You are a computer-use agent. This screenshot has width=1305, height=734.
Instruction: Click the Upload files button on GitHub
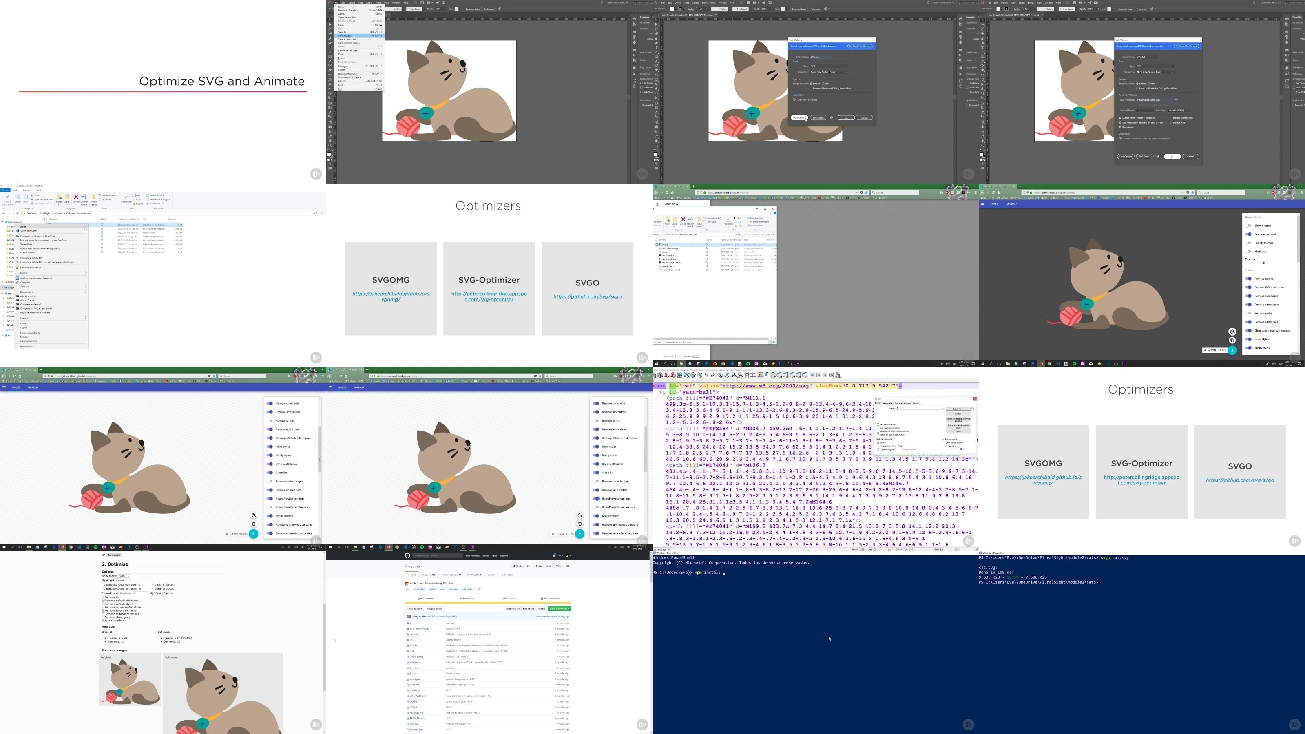tap(529, 609)
